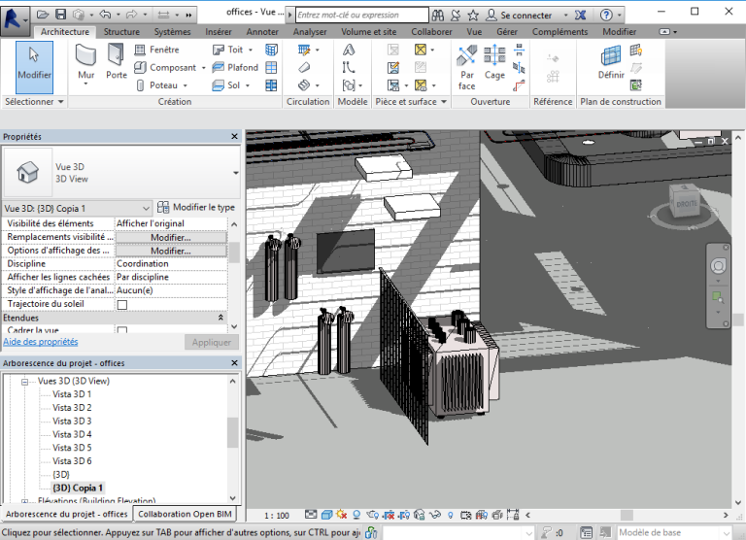Open the Revit application menu button
Viewport: 746px width, 540px height.
15,20
